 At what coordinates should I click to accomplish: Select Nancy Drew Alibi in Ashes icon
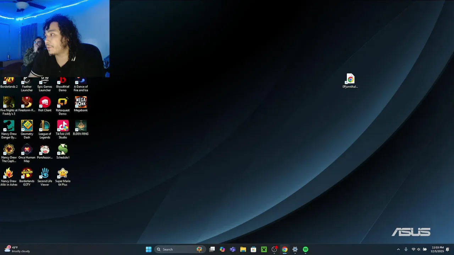[x=9, y=177]
